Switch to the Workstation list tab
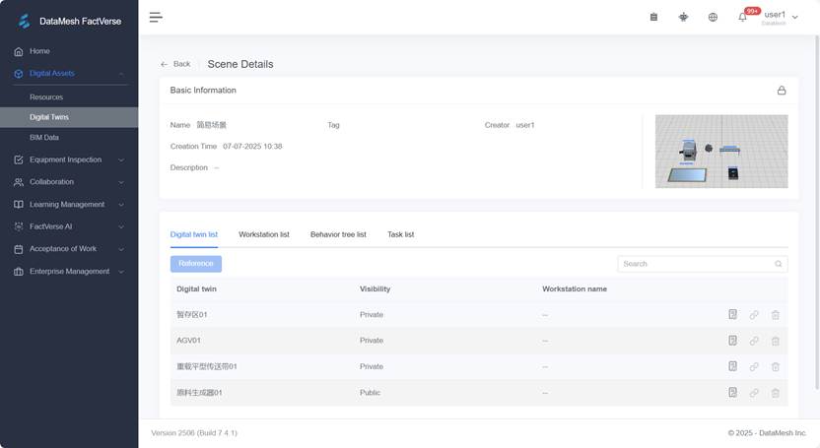The width and height of the screenshot is (820, 448). [264, 234]
